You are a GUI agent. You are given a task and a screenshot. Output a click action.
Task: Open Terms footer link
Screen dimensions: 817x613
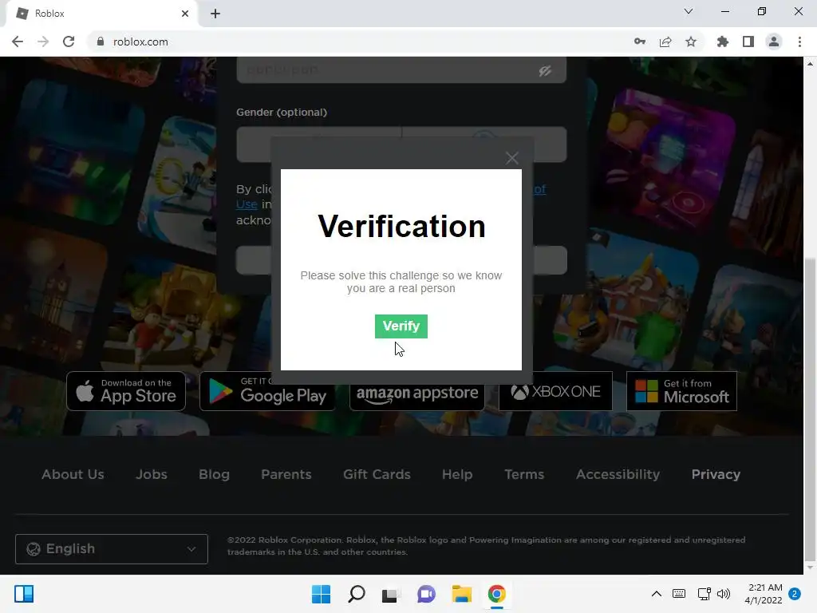524,474
